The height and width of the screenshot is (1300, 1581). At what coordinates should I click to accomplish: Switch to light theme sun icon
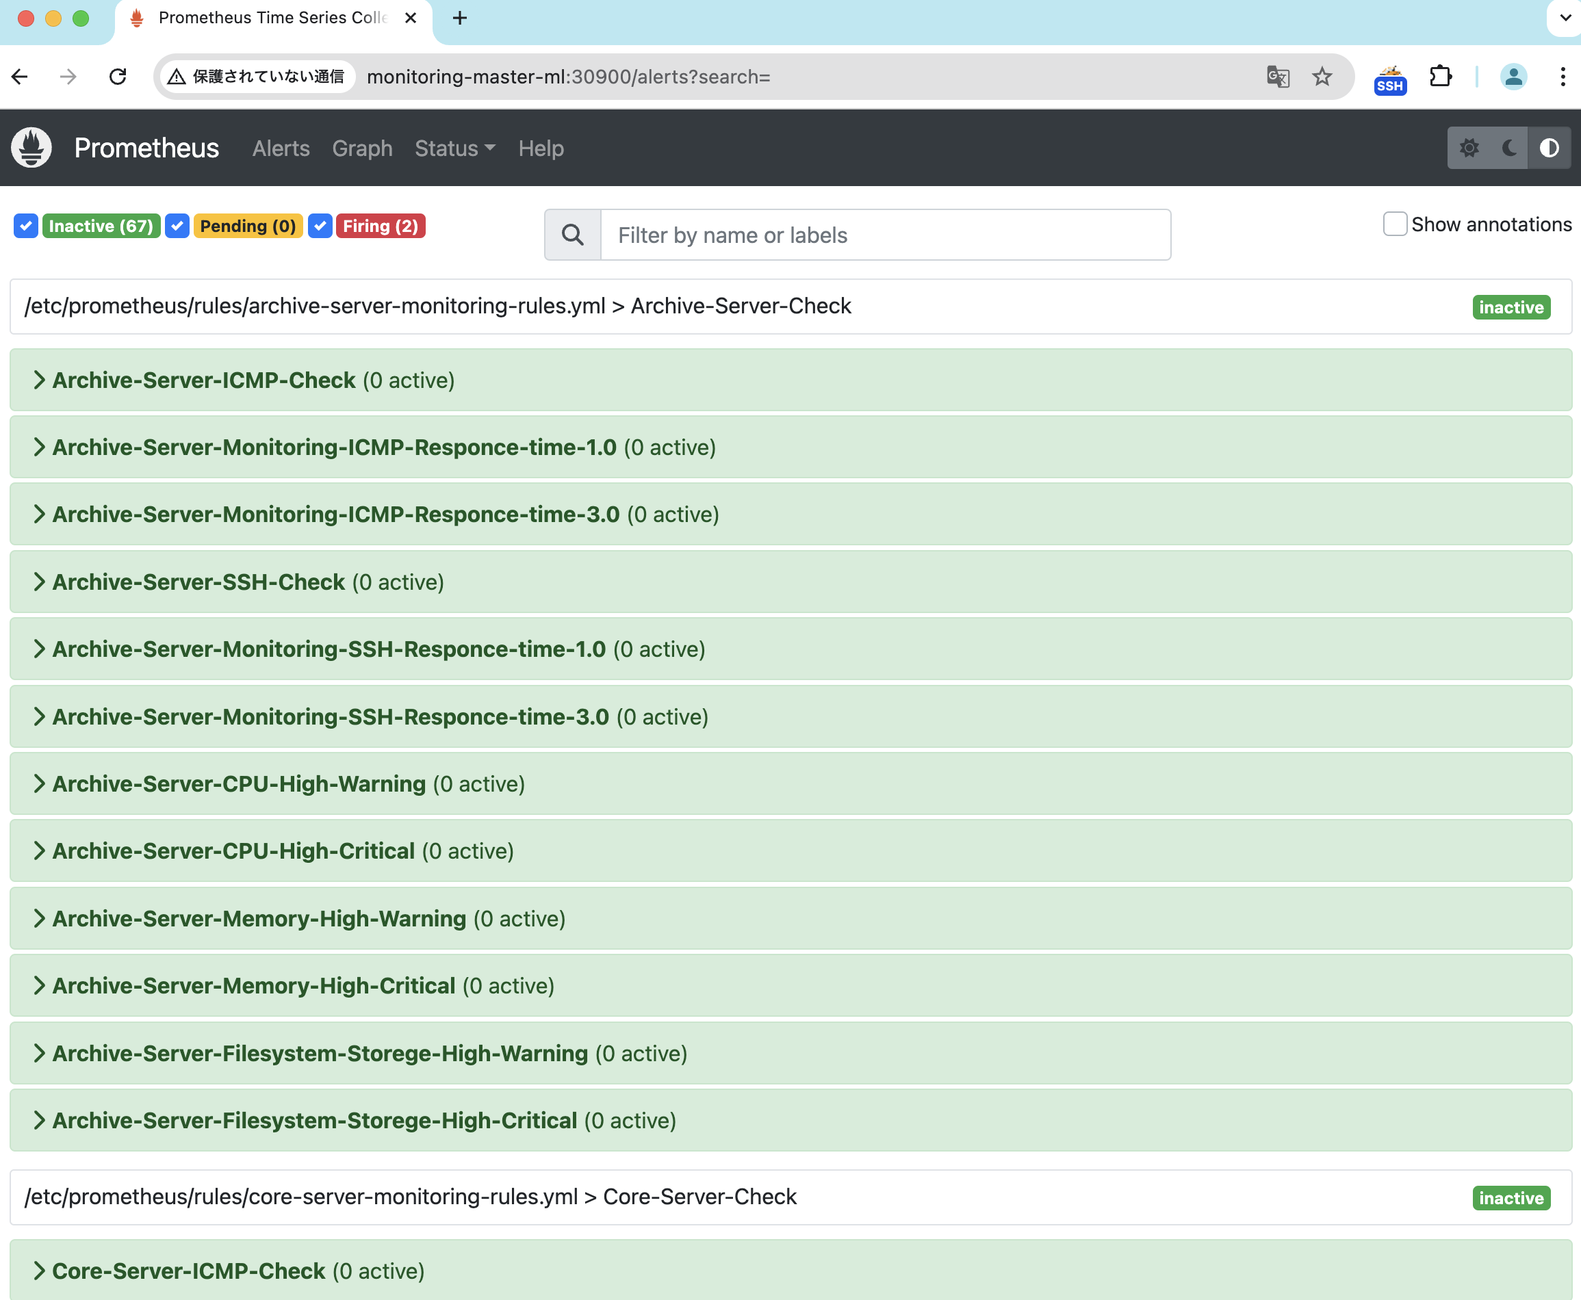click(x=1469, y=148)
